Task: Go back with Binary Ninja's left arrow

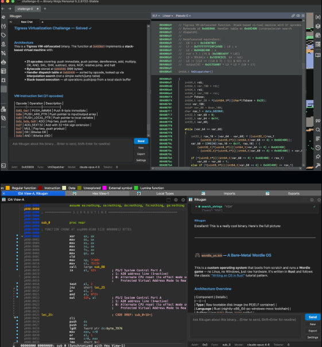Action: (x=3, y=9)
